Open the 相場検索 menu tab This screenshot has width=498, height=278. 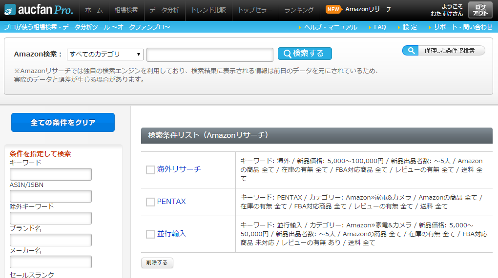(126, 10)
